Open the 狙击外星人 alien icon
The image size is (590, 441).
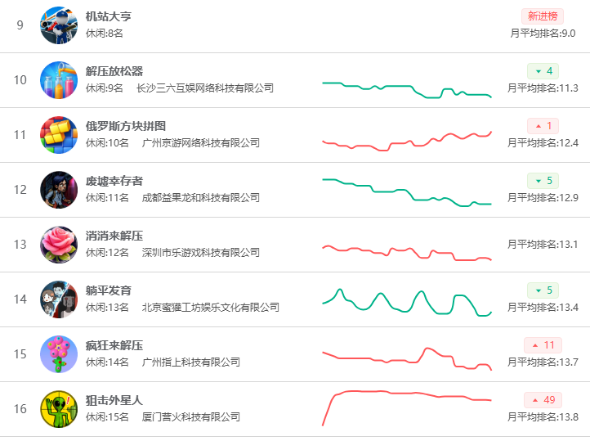(x=59, y=409)
